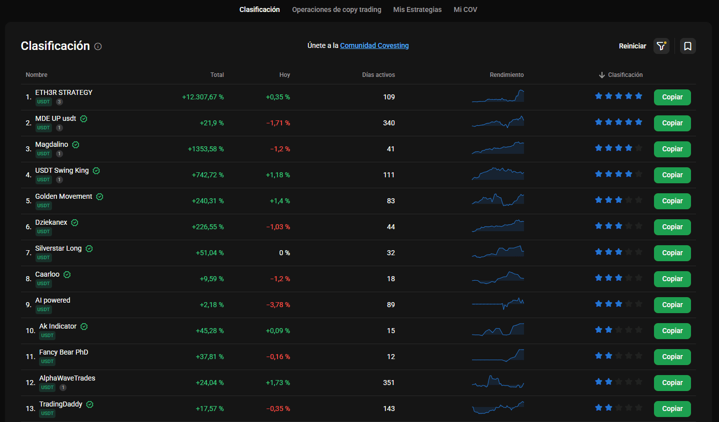
Task: Click the +742,72 % total value
Action: (208, 175)
